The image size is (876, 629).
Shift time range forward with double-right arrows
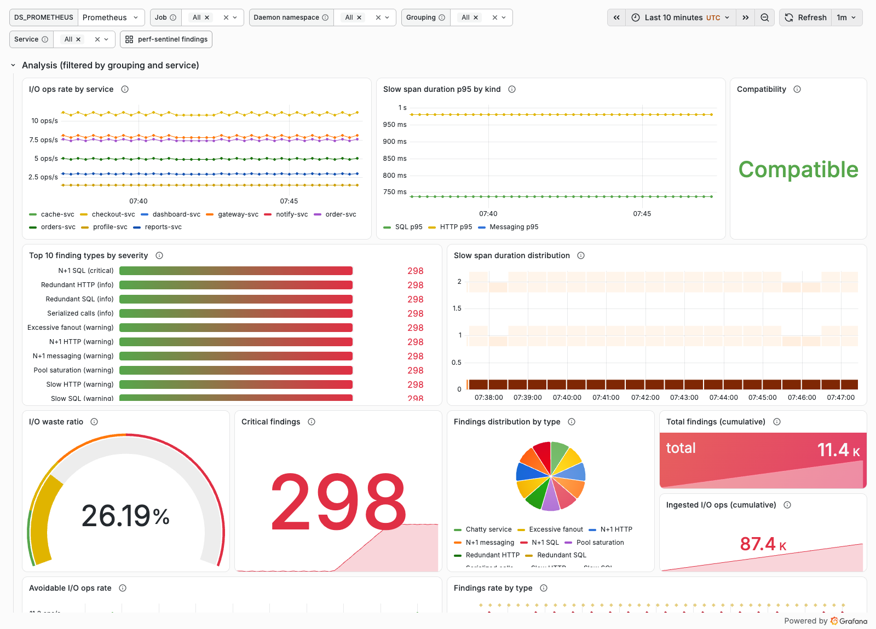745,18
